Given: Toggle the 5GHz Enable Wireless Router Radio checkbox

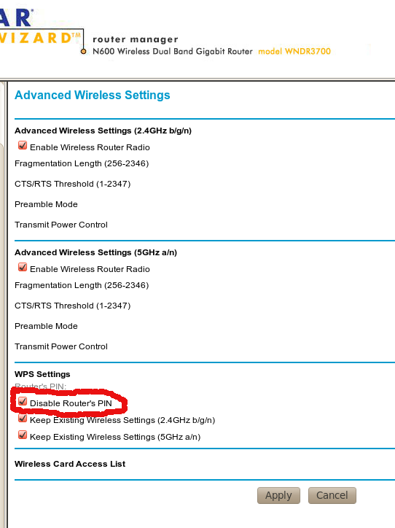Looking at the screenshot, I should click(x=23, y=268).
